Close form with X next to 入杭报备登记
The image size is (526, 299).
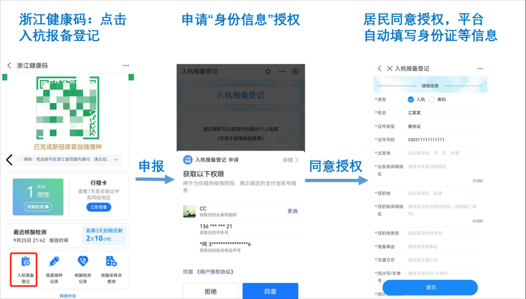390,69
